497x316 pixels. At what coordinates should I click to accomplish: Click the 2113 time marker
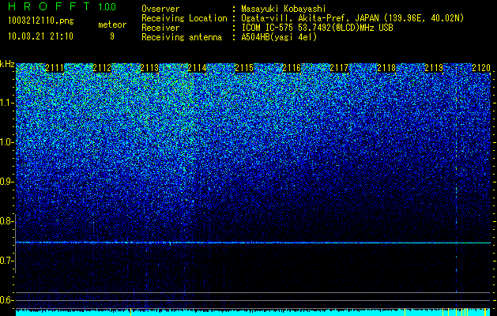(149, 68)
